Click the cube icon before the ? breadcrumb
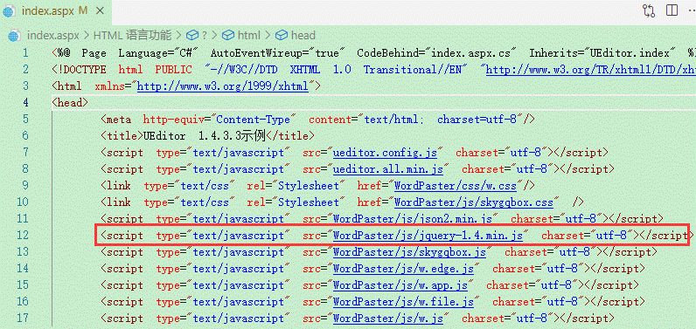 coord(191,35)
